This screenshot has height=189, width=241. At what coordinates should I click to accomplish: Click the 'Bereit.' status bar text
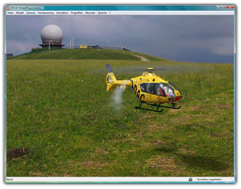tap(10, 179)
